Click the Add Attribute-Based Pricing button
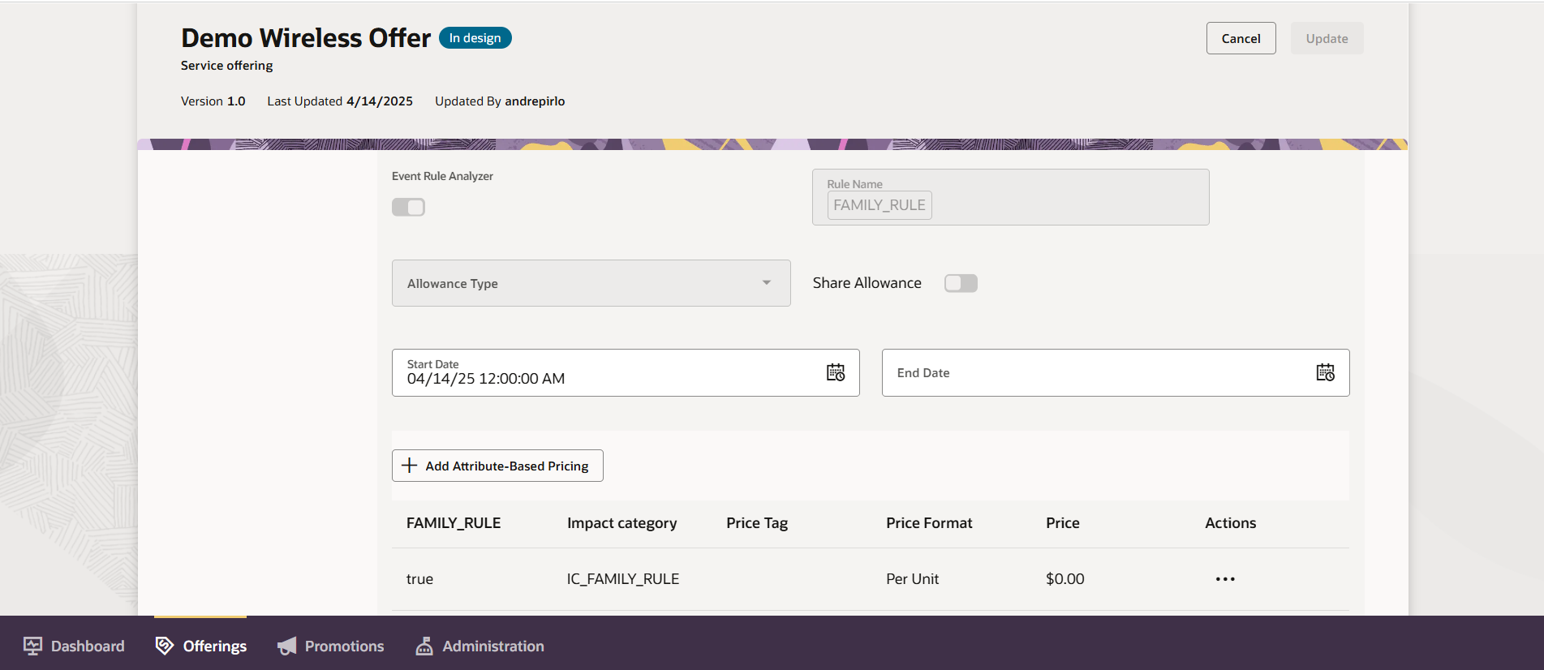1544x670 pixels. tap(506, 466)
